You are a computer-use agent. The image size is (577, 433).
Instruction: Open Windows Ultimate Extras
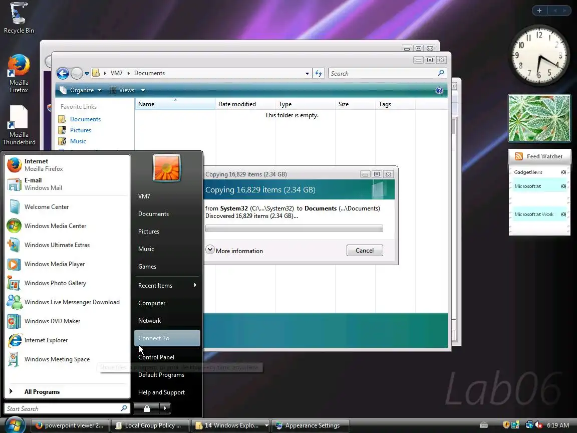[67, 245]
